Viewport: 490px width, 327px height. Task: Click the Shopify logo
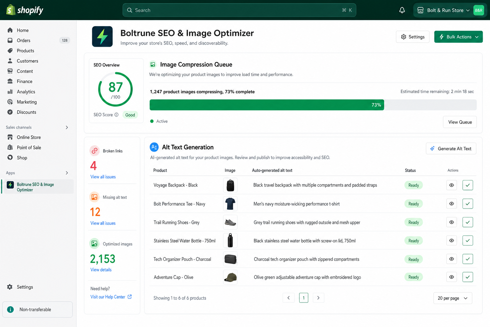25,10
